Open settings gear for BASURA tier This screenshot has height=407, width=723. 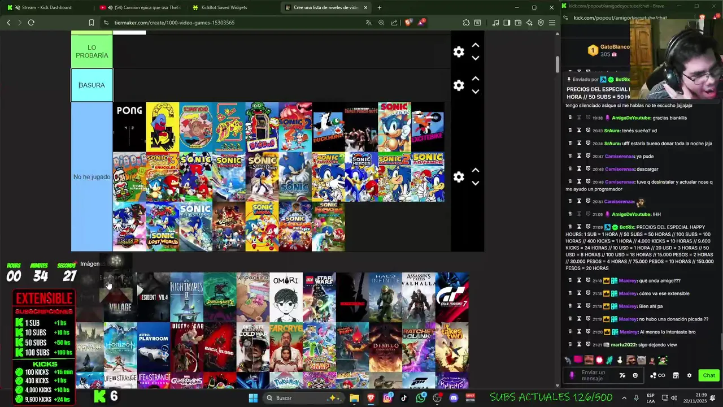pyautogui.click(x=459, y=85)
